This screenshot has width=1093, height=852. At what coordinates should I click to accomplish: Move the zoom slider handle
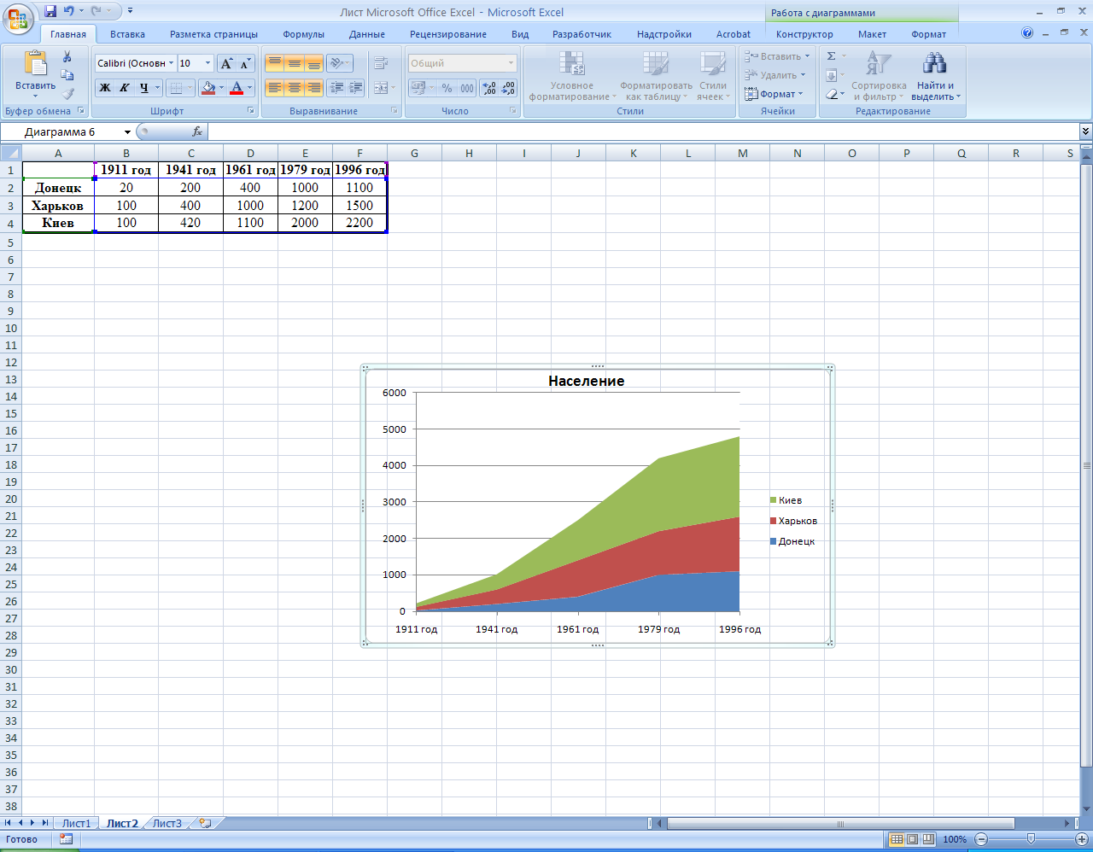click(x=1032, y=839)
